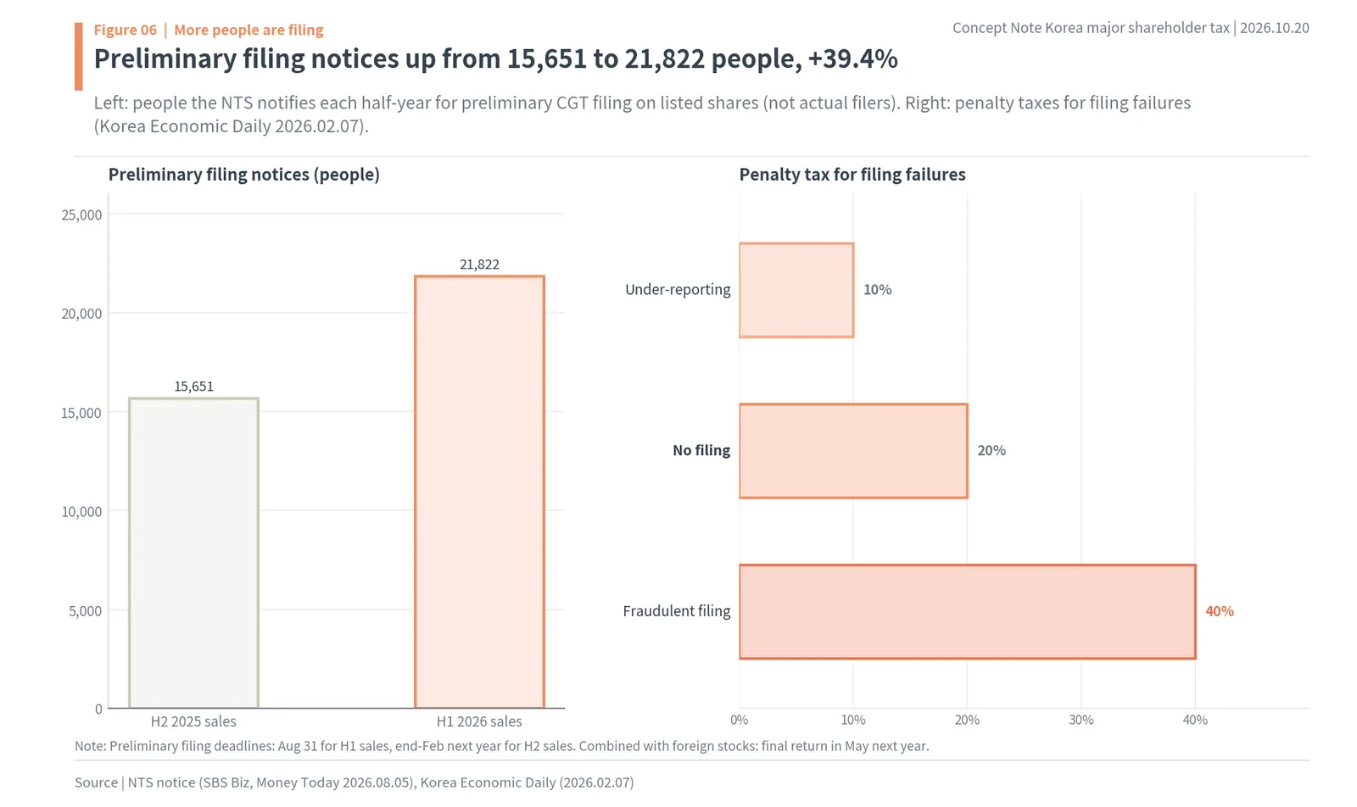Click 'Penalty tax for filing failures' title
This screenshot has height=807, width=1357.
[852, 175]
